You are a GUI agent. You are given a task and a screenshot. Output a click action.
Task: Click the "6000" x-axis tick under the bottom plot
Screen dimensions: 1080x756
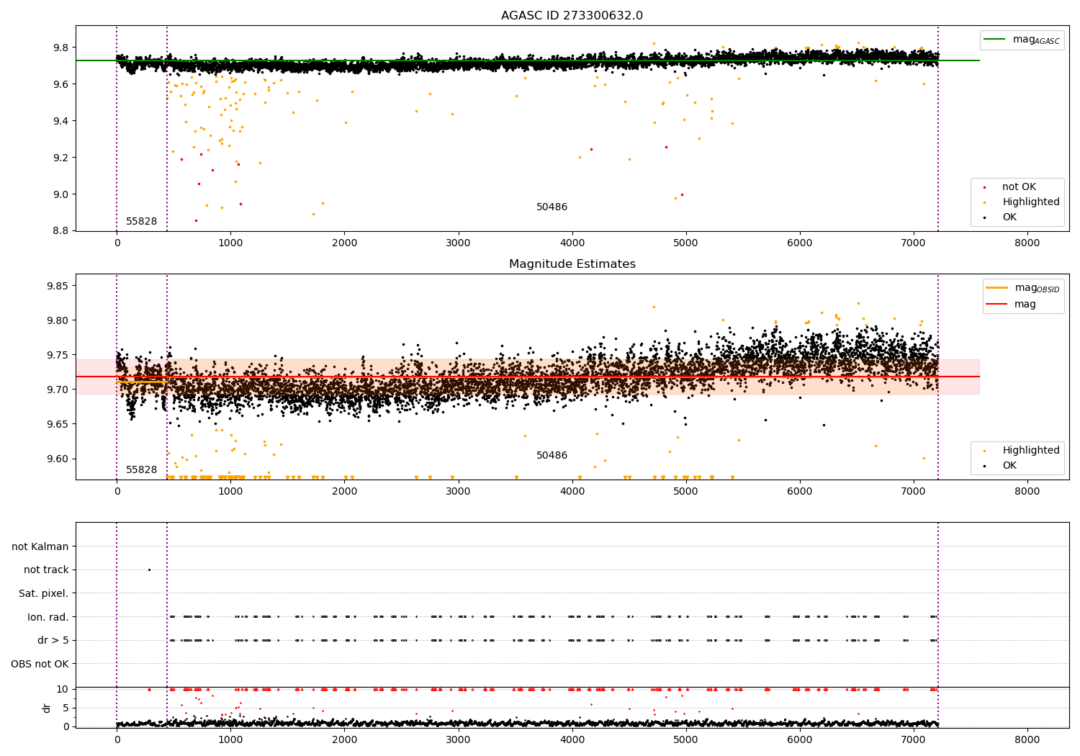[x=800, y=740]
